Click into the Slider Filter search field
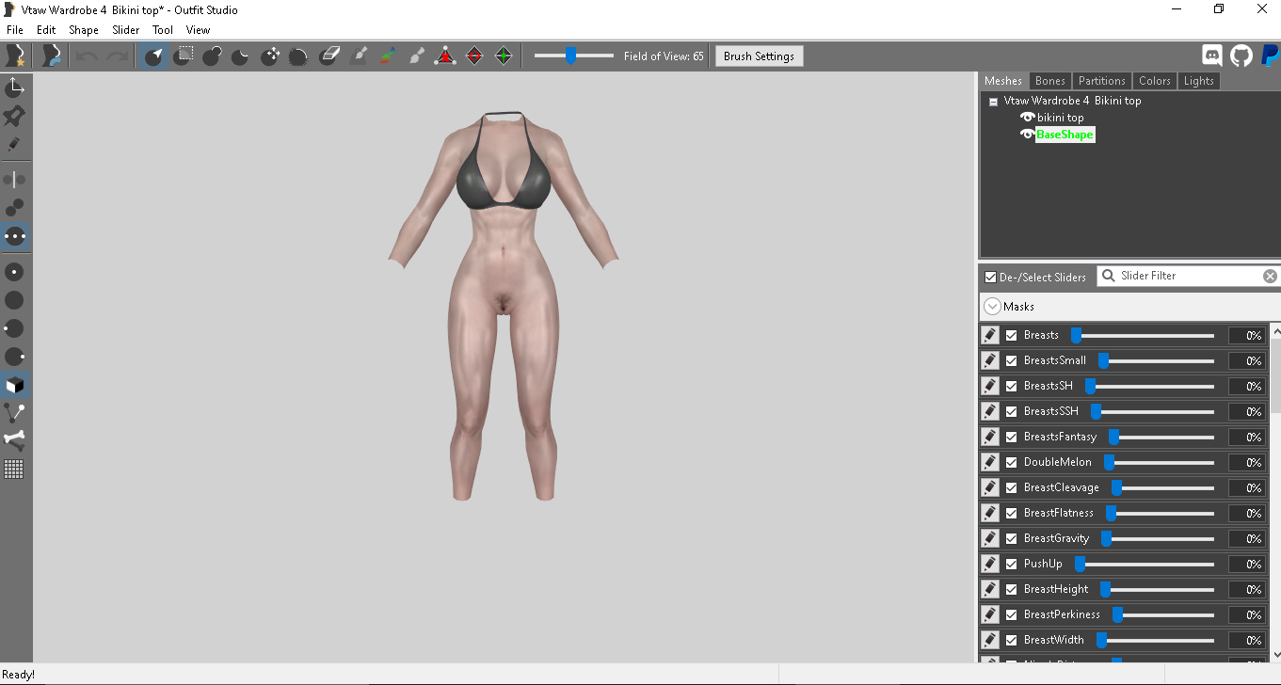The height and width of the screenshot is (685, 1281). [x=1188, y=276]
